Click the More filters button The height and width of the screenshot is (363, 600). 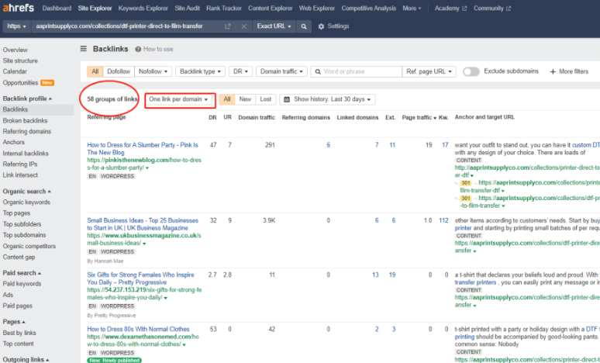click(x=569, y=71)
